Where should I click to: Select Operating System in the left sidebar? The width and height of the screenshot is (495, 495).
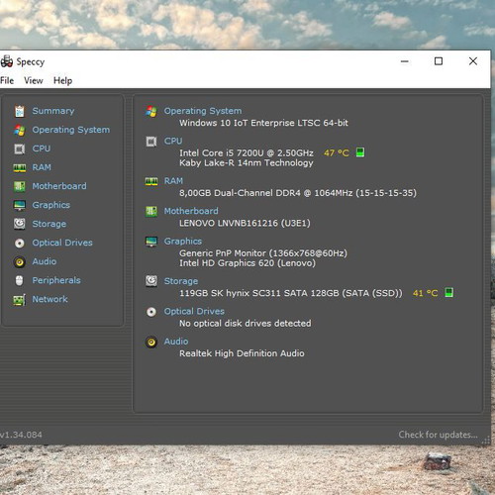[x=70, y=130]
